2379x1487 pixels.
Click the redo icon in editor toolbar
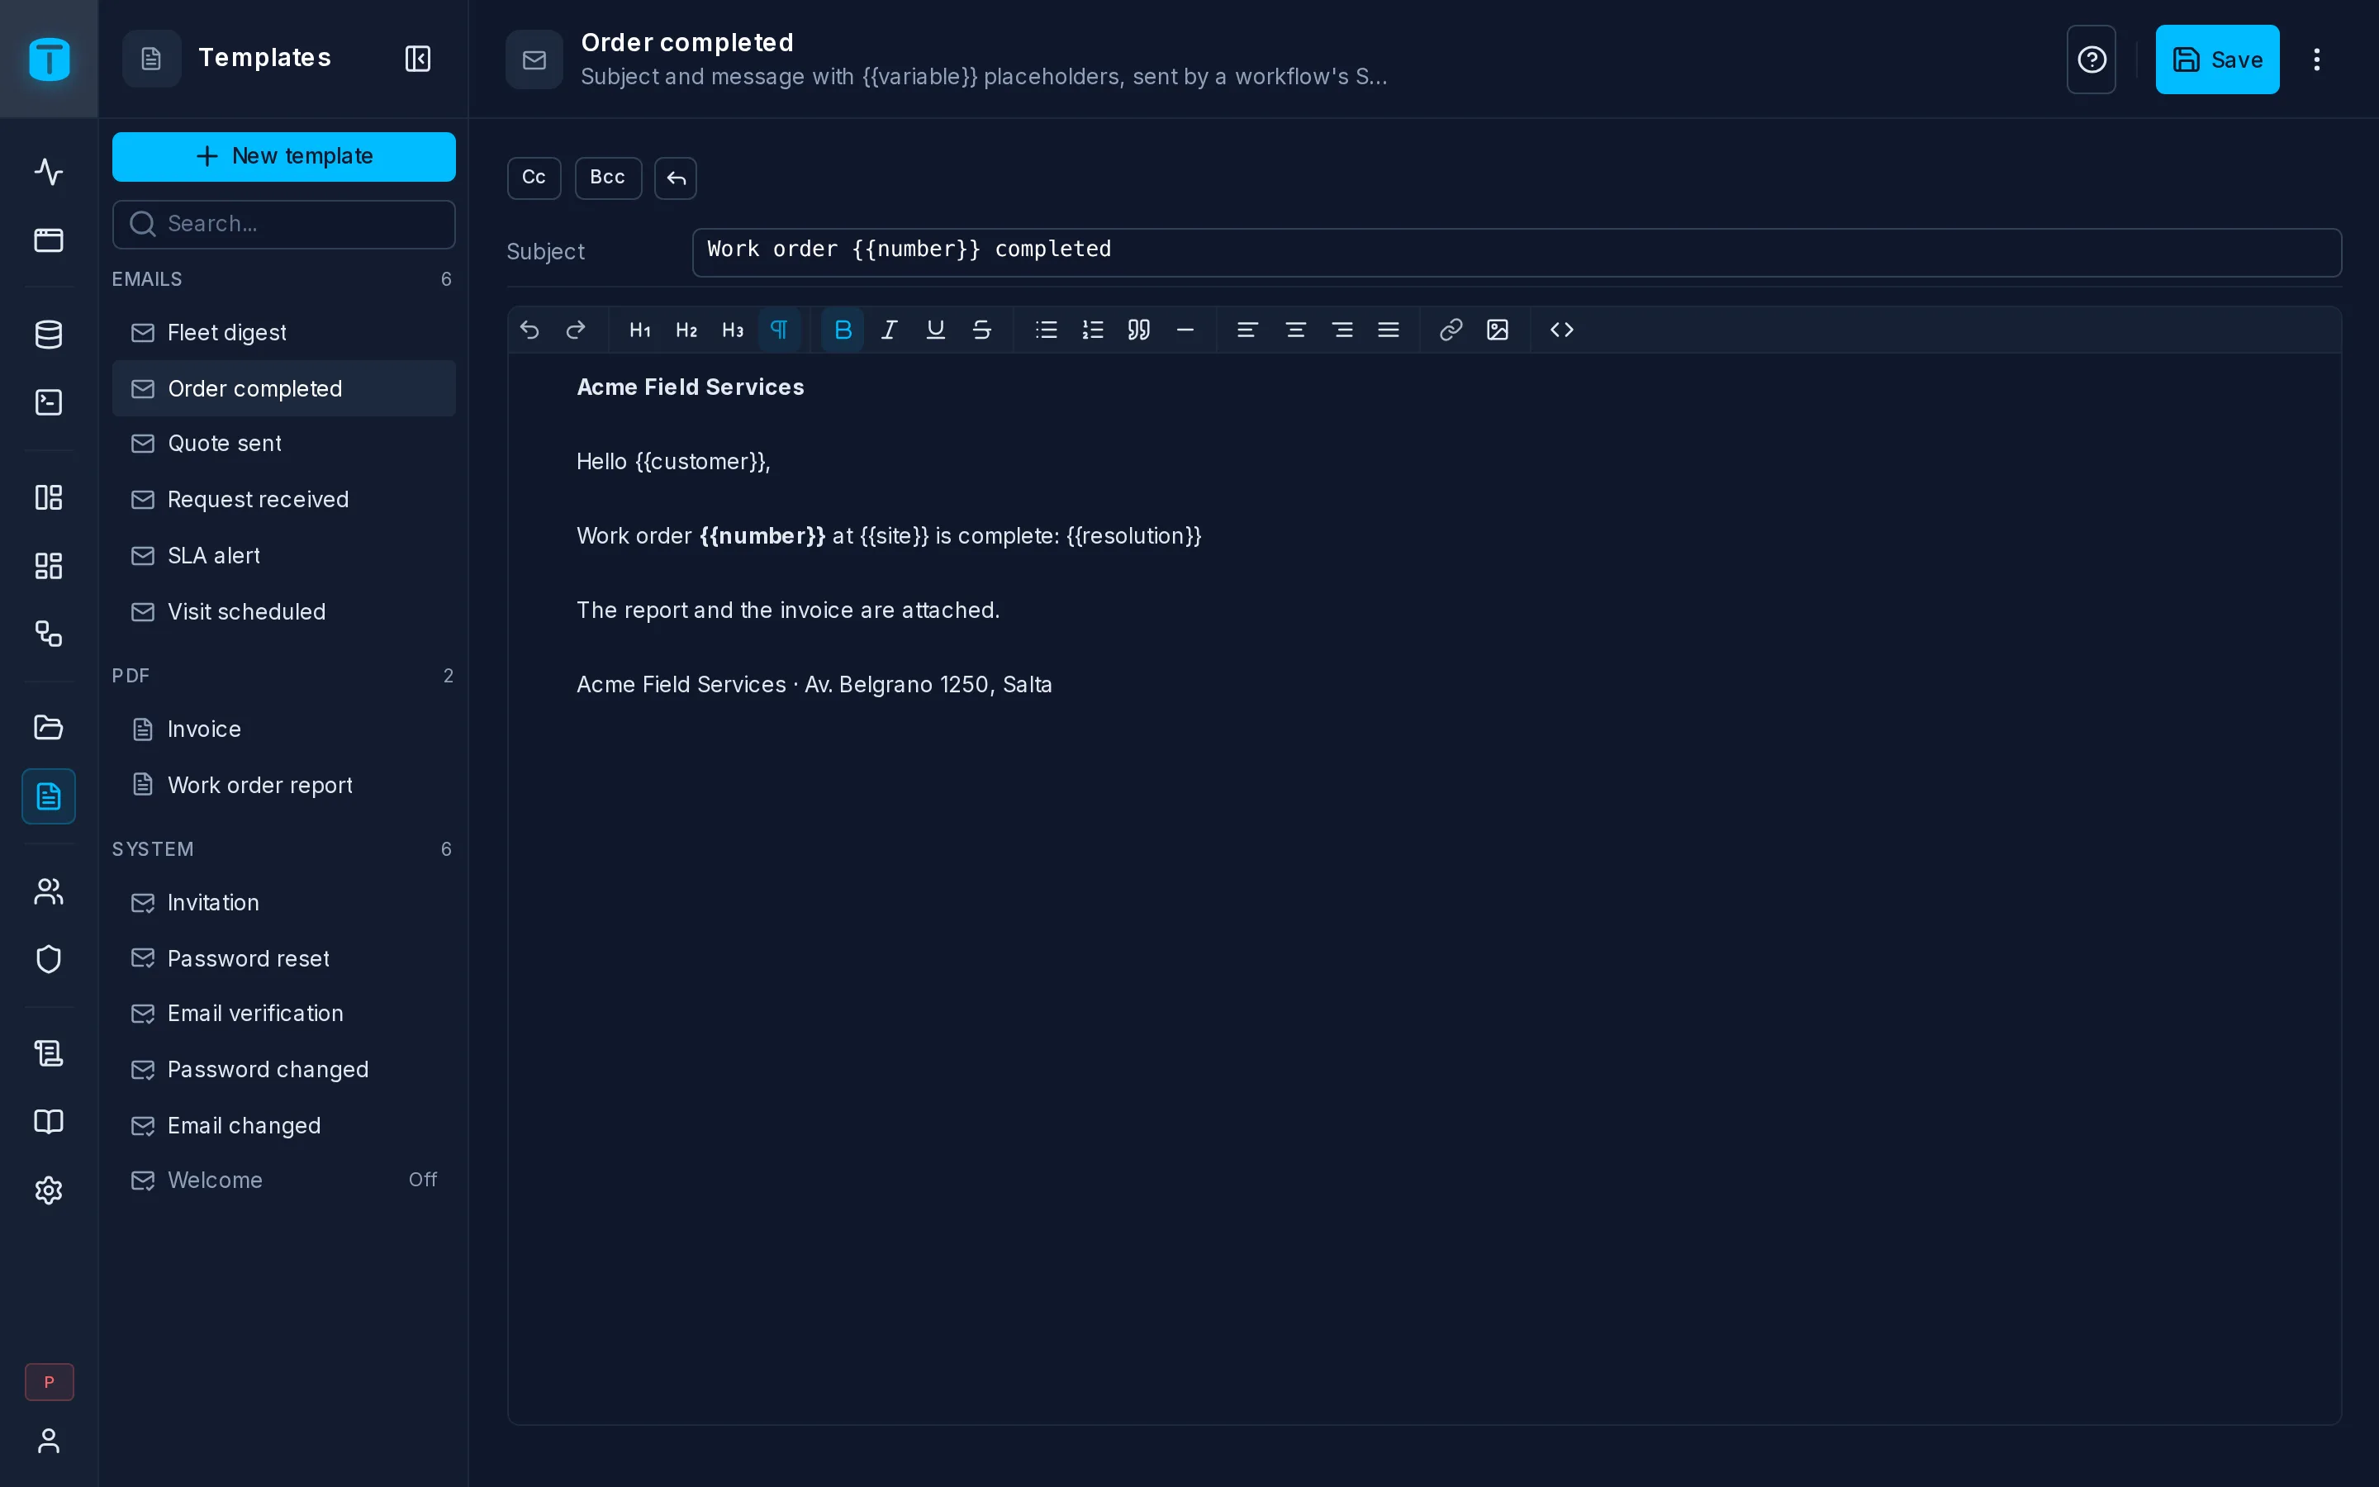click(576, 330)
